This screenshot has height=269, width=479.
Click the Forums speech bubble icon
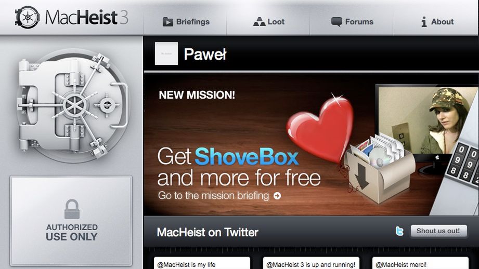tap(336, 22)
